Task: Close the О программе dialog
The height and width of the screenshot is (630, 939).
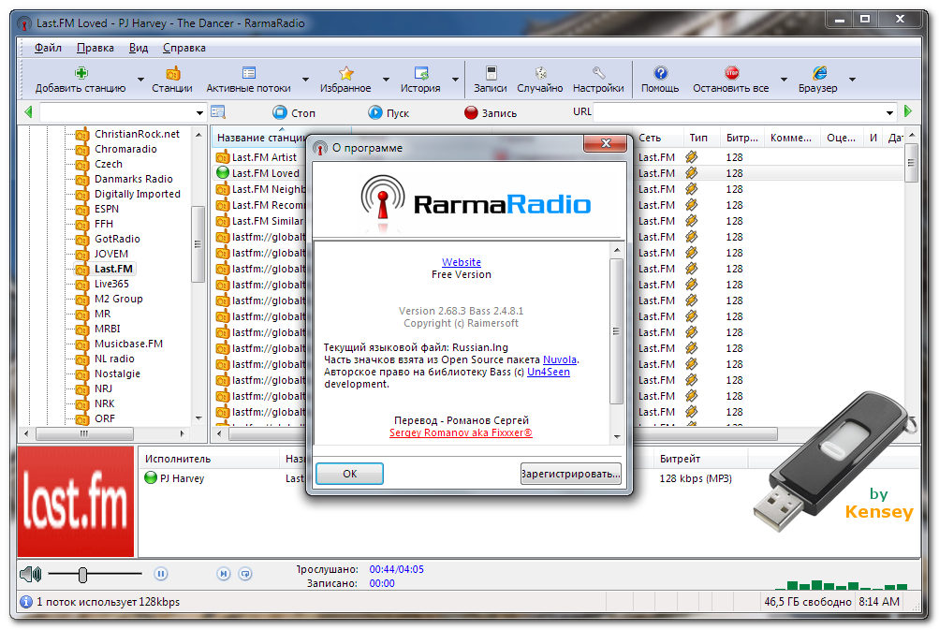Action: pos(606,144)
